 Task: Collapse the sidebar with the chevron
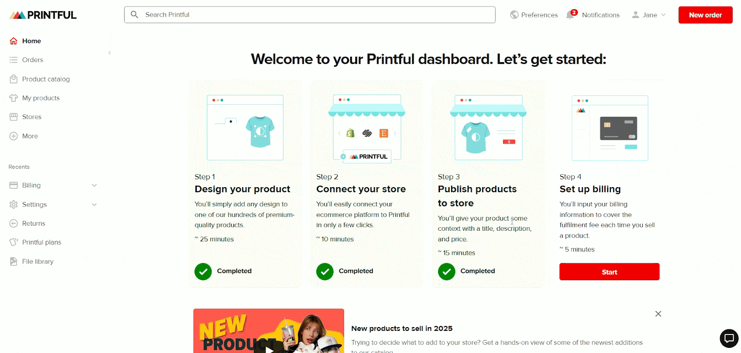(110, 53)
